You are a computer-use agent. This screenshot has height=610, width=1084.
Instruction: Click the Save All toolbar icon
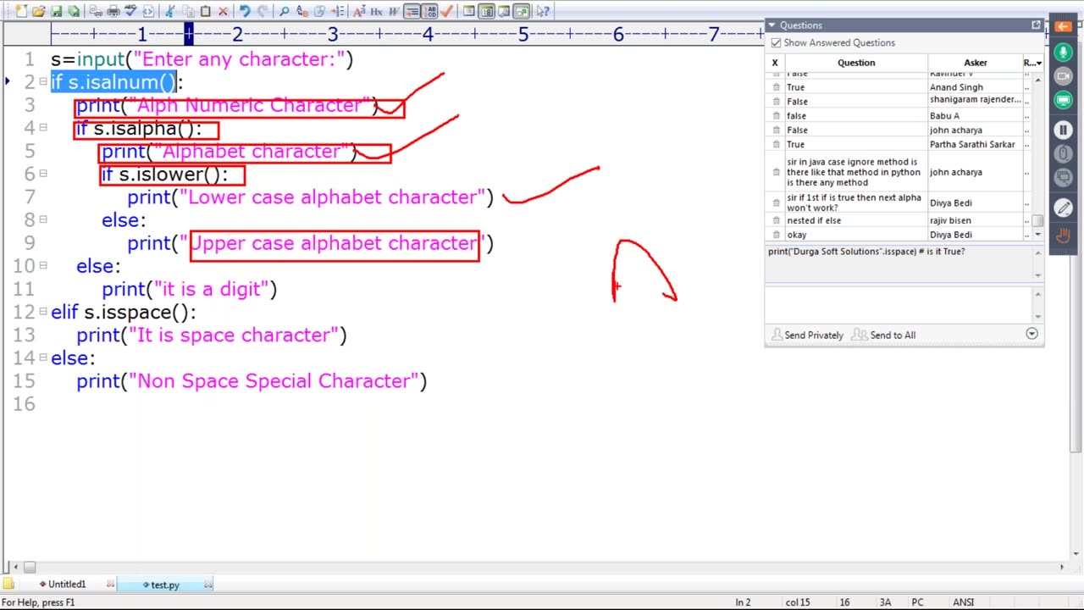(x=75, y=11)
